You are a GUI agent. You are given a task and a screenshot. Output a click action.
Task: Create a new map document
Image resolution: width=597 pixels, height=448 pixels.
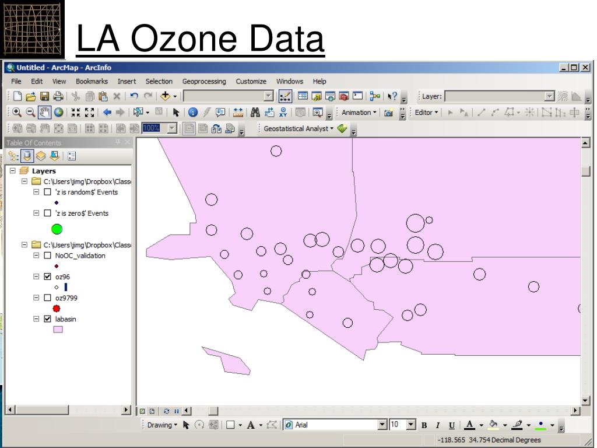click(x=17, y=96)
